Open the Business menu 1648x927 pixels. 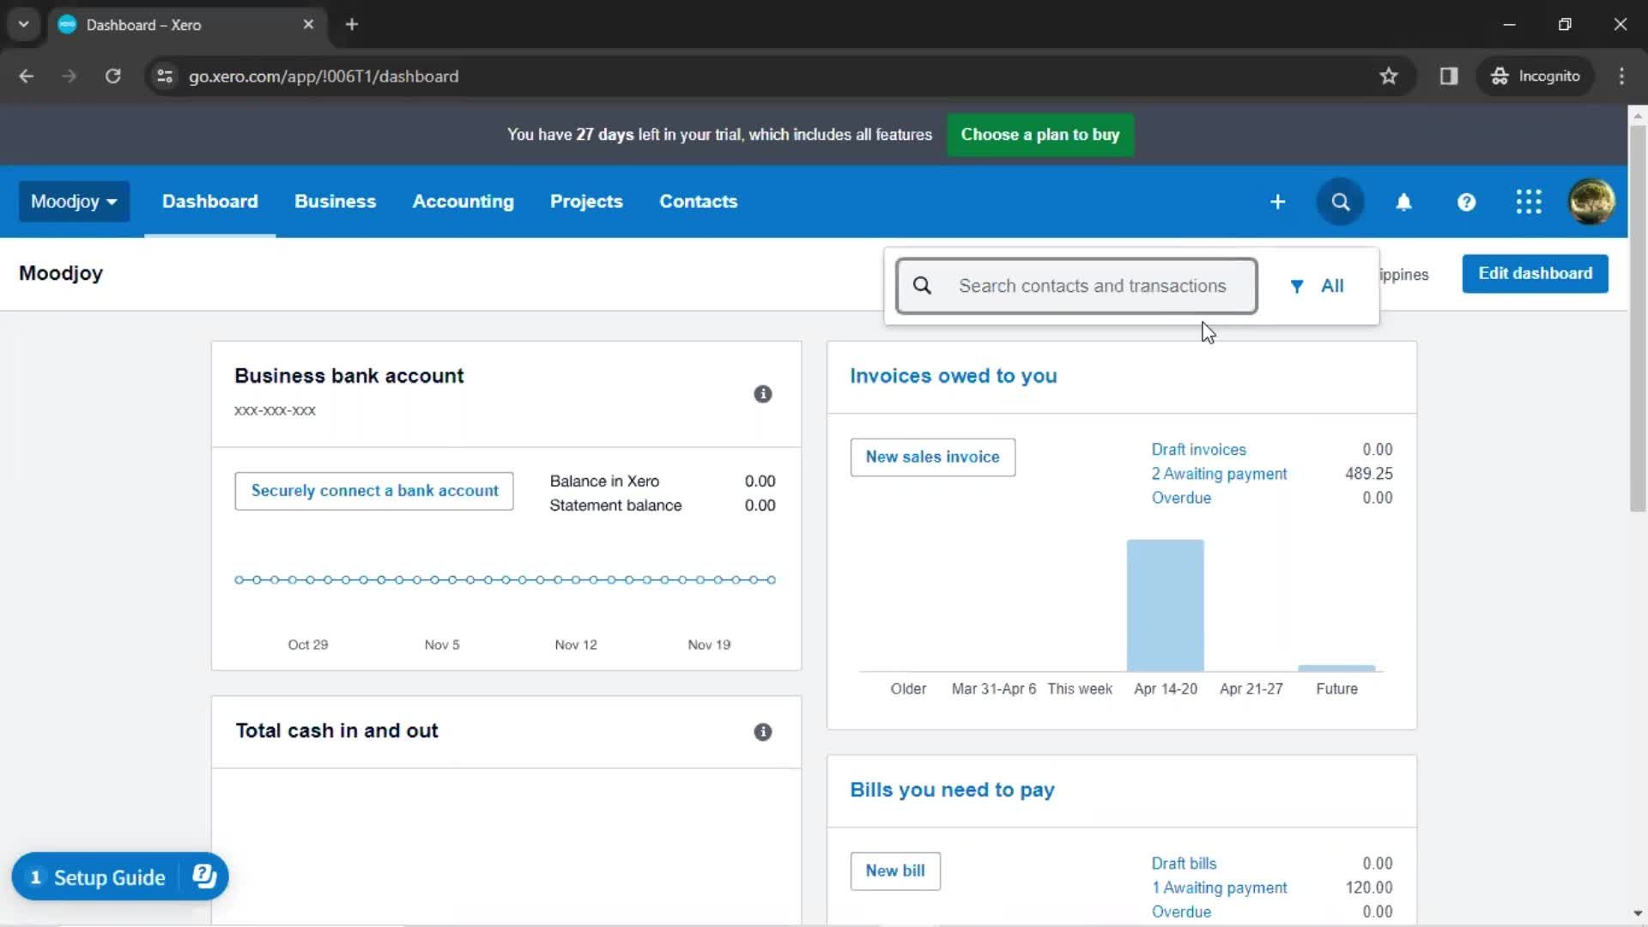[335, 202]
